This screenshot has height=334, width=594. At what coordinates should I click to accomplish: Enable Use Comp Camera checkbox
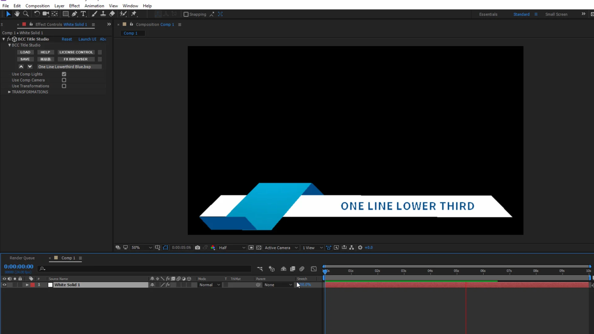64,80
